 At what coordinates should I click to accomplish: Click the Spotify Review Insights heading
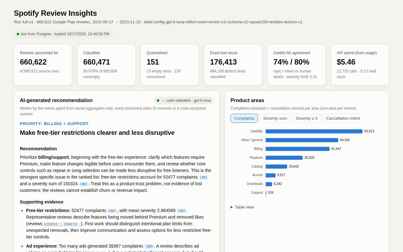pos(55,13)
